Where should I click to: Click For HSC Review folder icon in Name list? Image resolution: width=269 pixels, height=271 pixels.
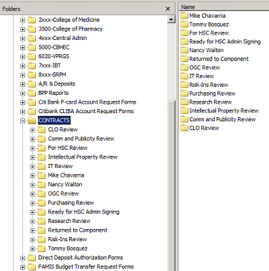coord(184,33)
